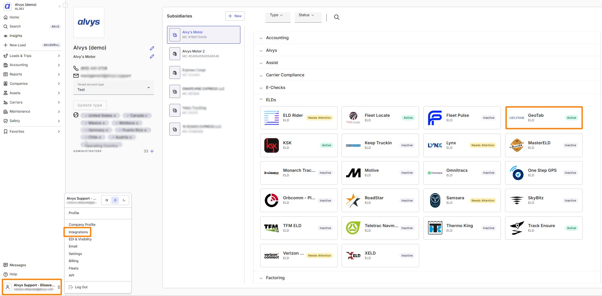Expand the Carrier Compliance section

click(427, 75)
